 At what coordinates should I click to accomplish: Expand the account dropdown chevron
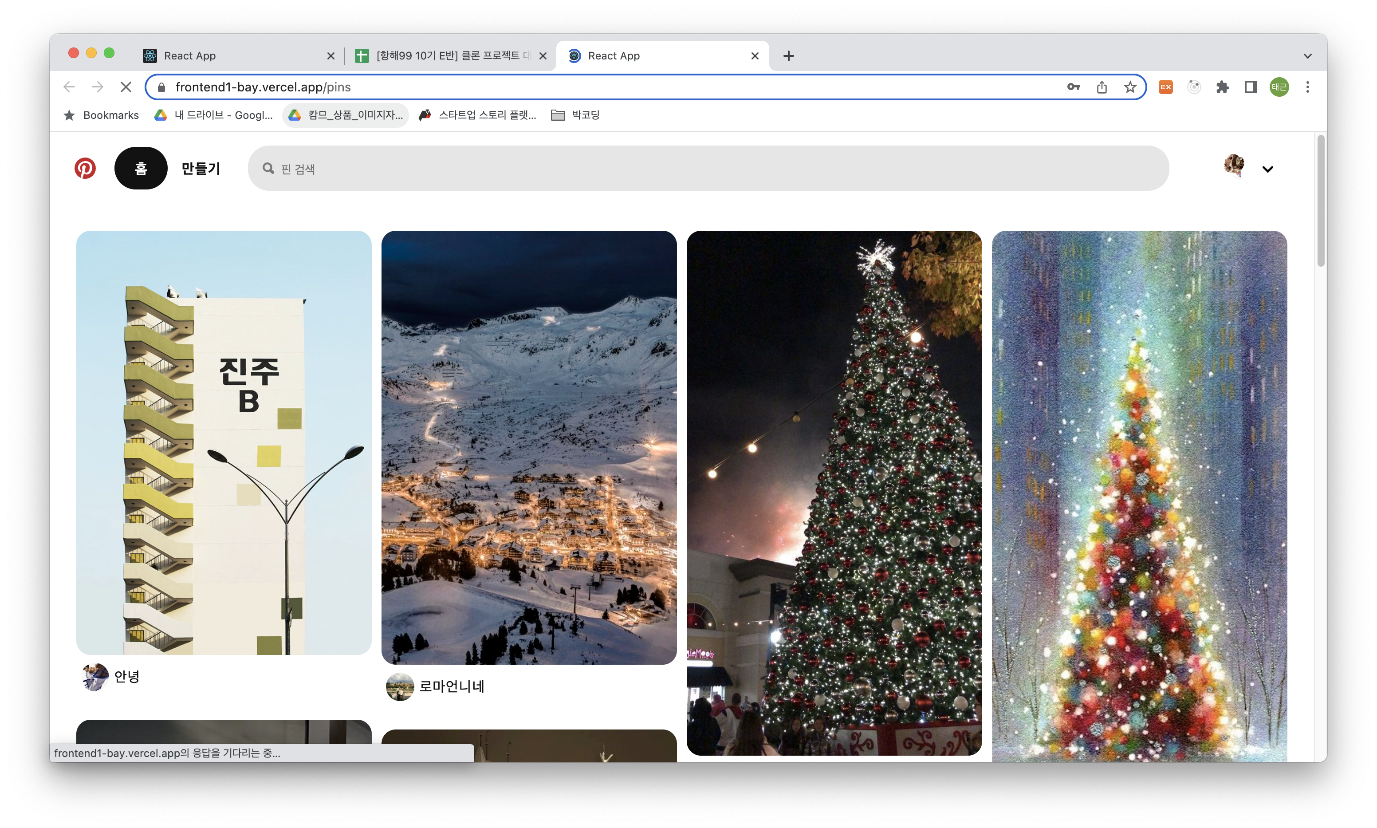coord(1268,169)
